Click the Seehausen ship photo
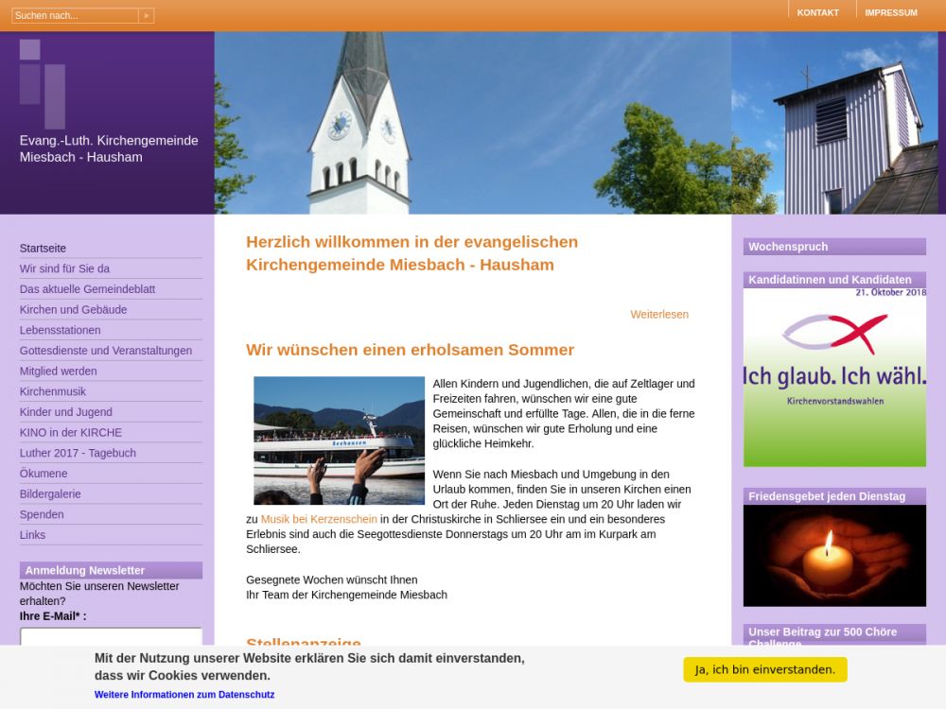Screen dimensions: 946x709 (339, 441)
